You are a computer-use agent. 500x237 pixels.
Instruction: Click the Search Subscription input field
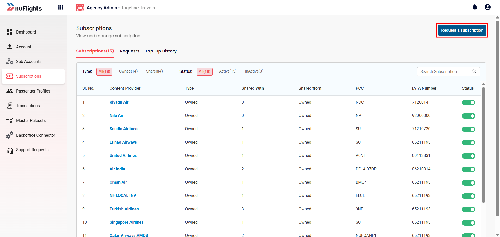(x=448, y=71)
